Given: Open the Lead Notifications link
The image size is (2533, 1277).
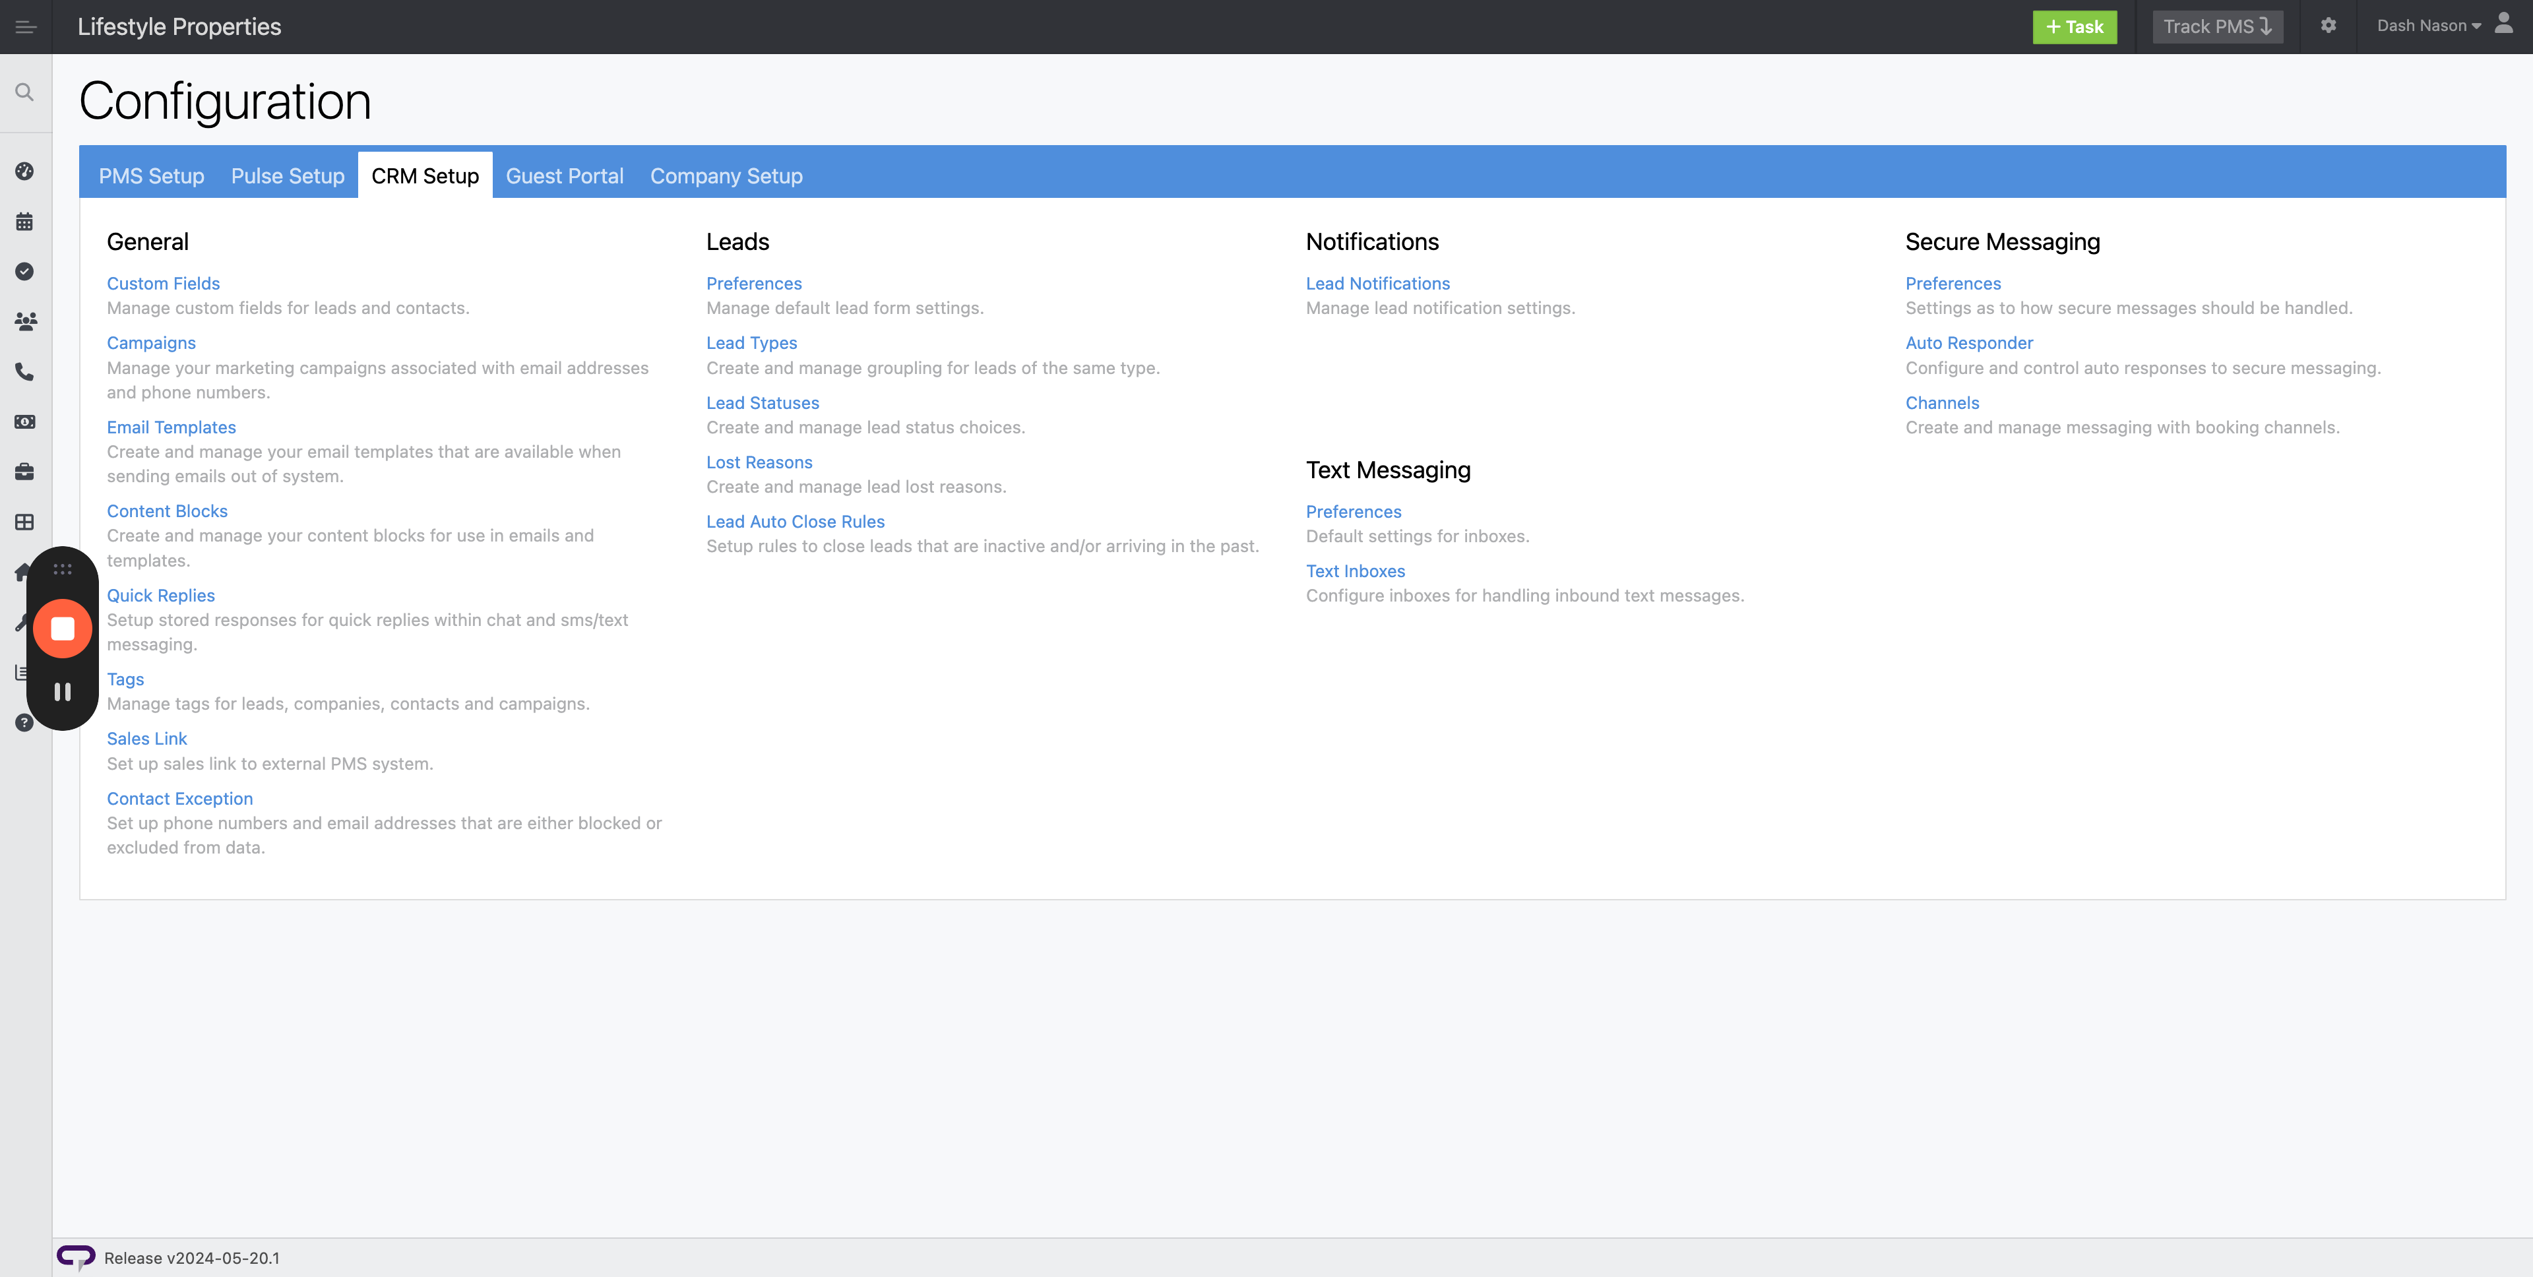Looking at the screenshot, I should [x=1377, y=283].
